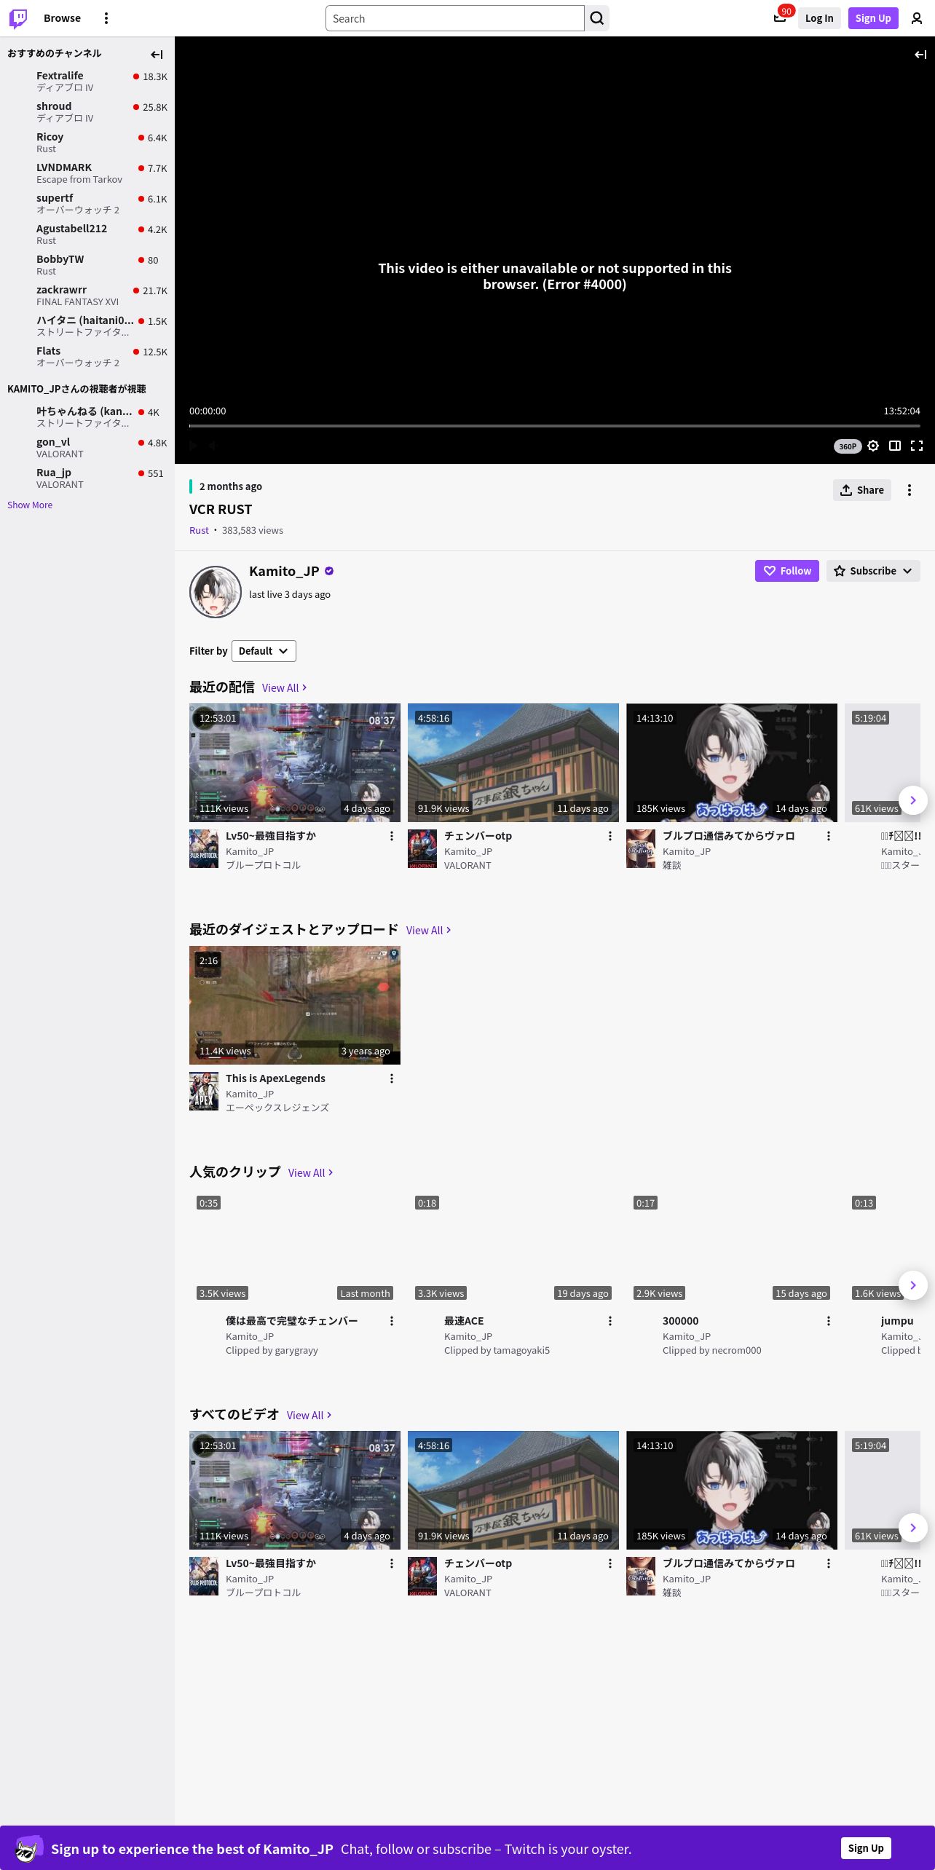
Task: Open the Twitch home logo
Action: tap(18, 18)
